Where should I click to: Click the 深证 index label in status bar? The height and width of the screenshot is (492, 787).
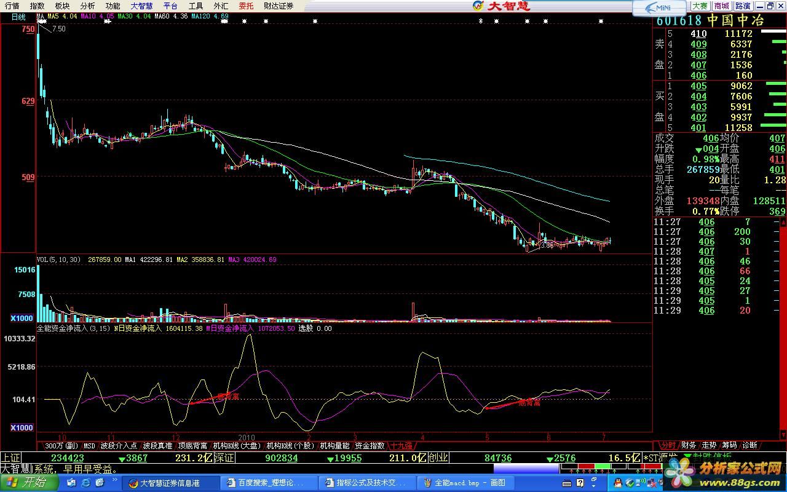[x=224, y=458]
